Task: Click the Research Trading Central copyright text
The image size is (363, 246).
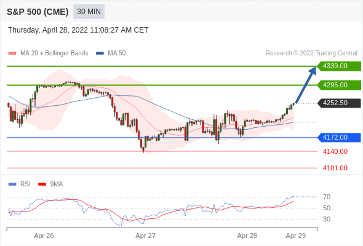Action: (x=311, y=54)
